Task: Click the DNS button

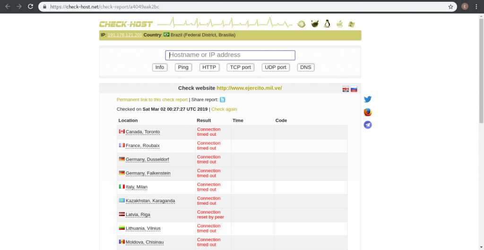Action: 306,67
